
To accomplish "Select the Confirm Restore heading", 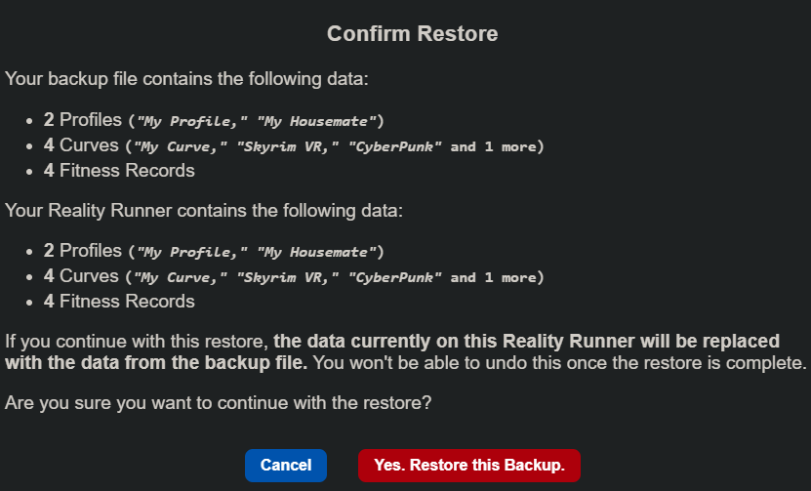I will click(x=412, y=33).
